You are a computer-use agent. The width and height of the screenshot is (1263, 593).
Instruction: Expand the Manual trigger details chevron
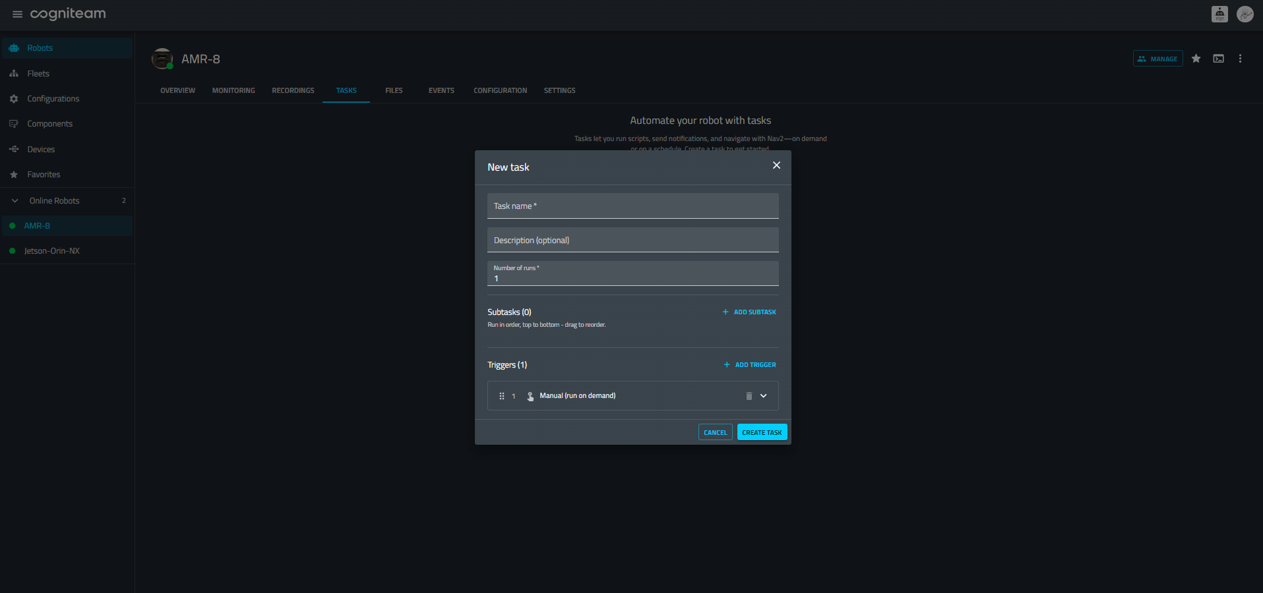coord(764,396)
